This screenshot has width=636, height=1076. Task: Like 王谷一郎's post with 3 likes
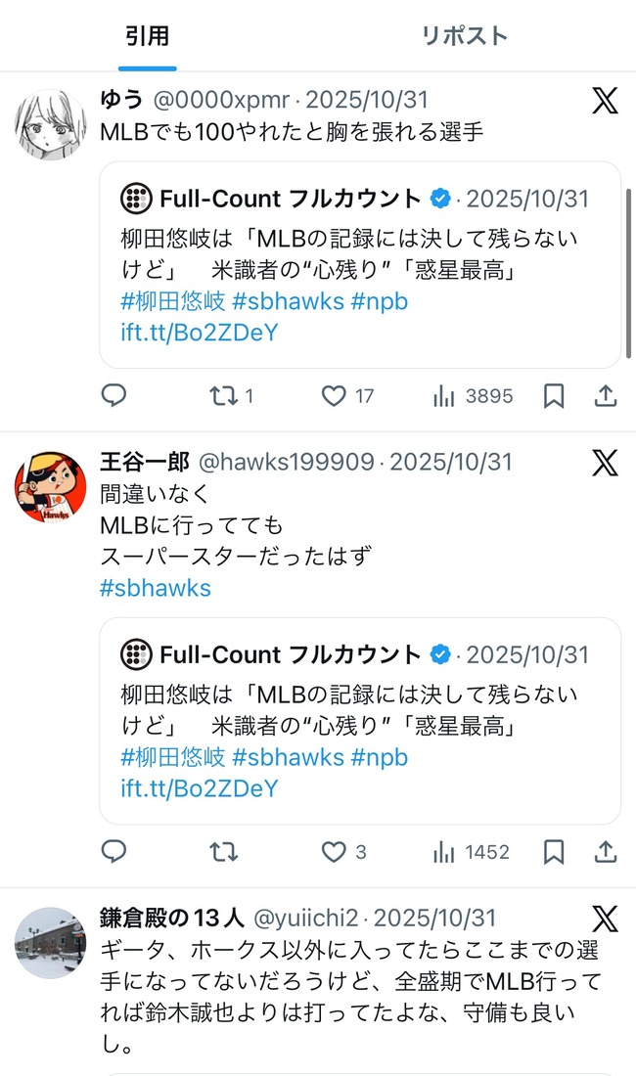point(343,852)
